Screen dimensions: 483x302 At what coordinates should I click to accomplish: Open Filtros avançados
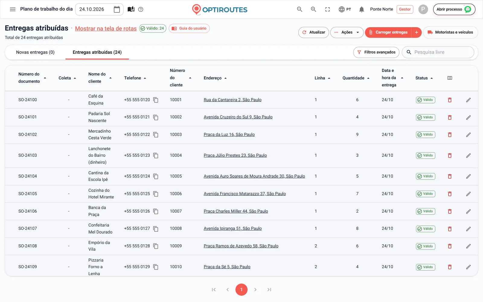click(376, 52)
